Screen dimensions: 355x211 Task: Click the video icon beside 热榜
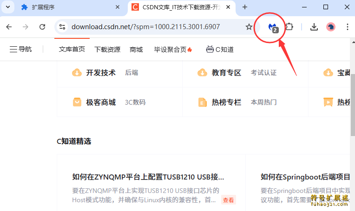pos(328,102)
